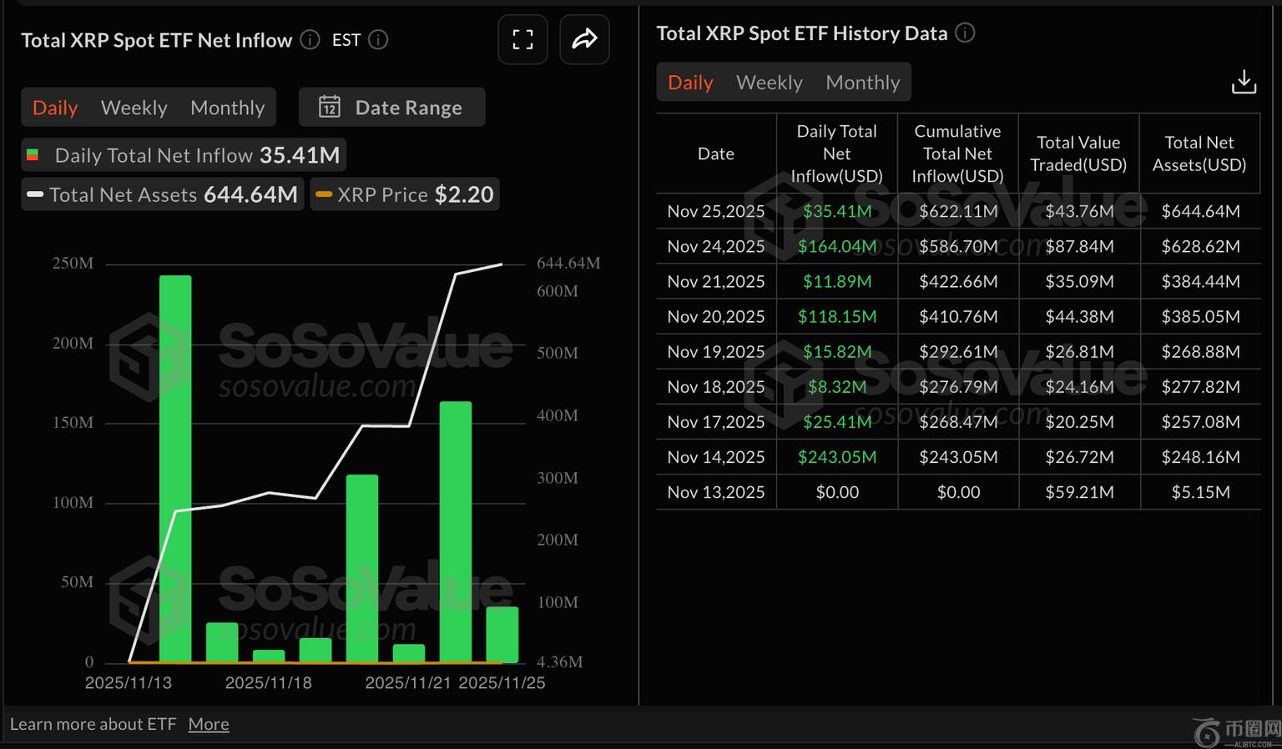
Task: Select Daily tab in the chart panel
Action: coord(55,108)
